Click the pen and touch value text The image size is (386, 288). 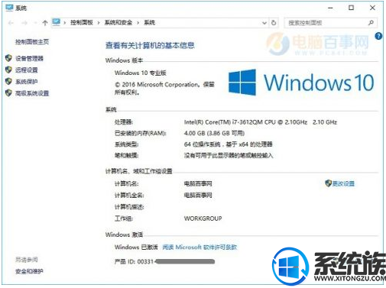229,155
